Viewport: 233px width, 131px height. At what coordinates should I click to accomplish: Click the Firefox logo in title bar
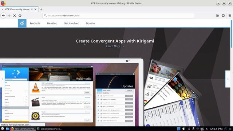3,3
